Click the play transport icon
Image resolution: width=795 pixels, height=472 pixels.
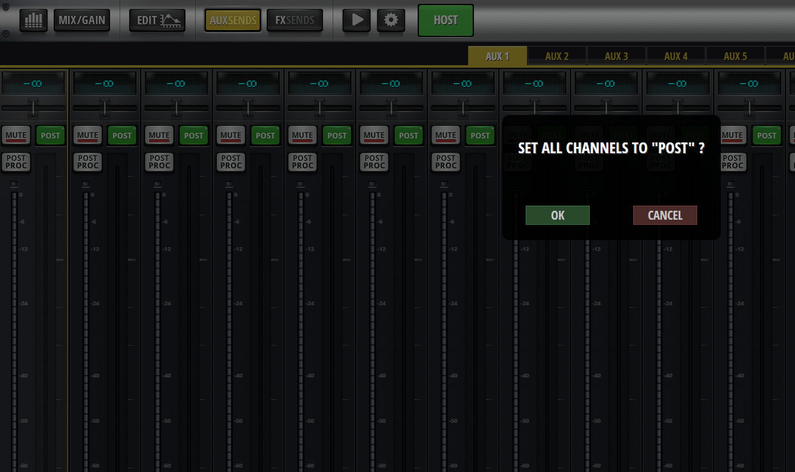pos(356,20)
